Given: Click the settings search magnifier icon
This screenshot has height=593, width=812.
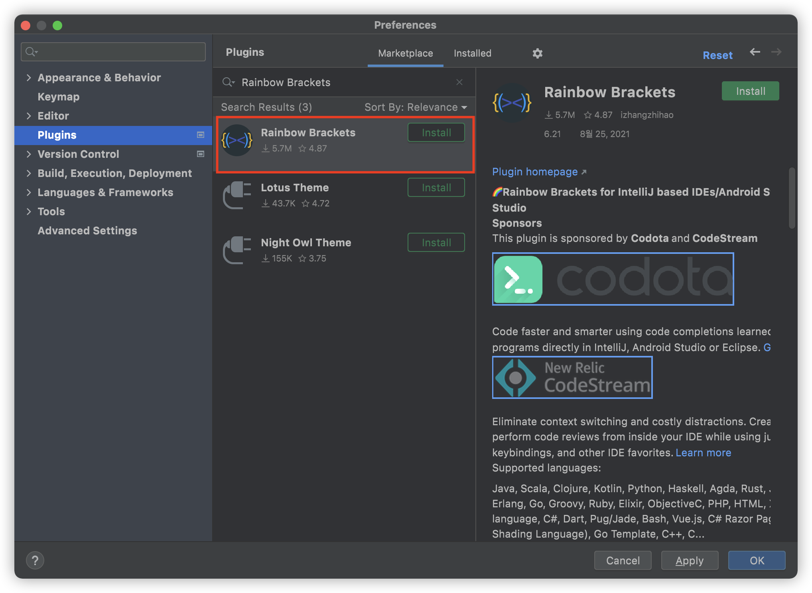Looking at the screenshot, I should point(31,52).
